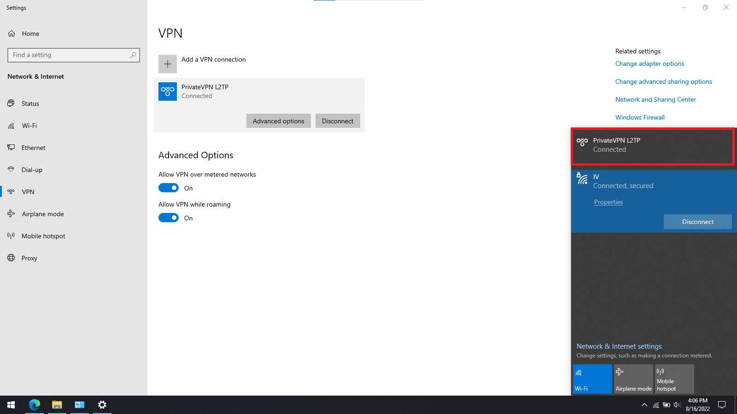Screen dimensions: 737x414
Task: Go to the Ethernet settings section
Action: pos(33,148)
